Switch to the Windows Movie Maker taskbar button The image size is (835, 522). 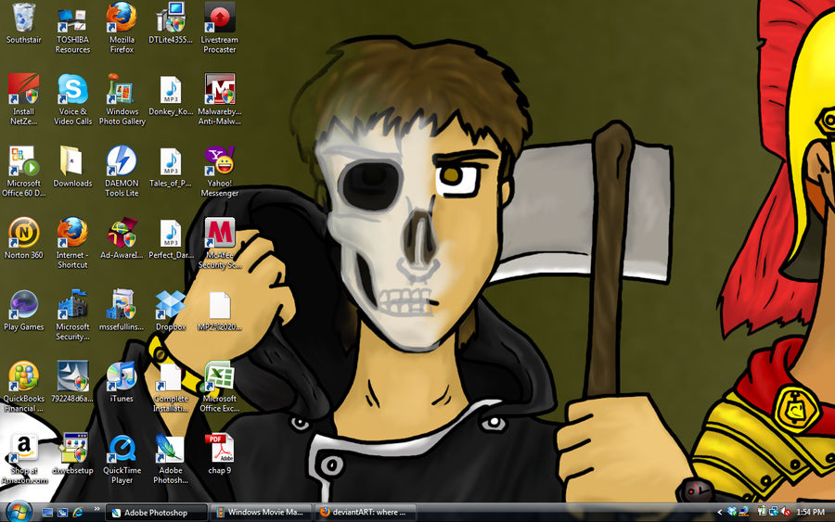point(261,513)
